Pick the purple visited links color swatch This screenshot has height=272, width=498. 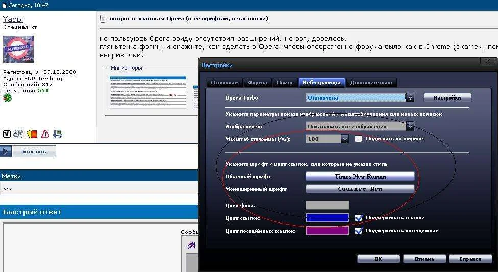point(327,231)
